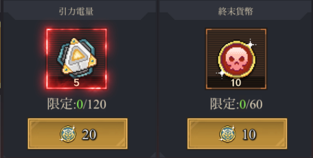Click the price number 10
Viewport: 313px width, 158px height.
[249, 134]
